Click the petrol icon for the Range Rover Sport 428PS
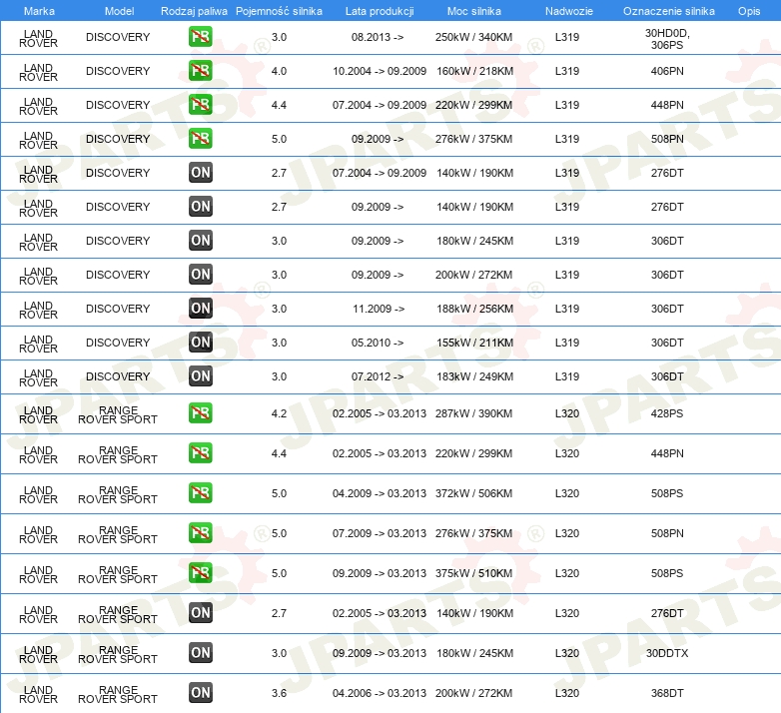The height and width of the screenshot is (713, 781). [200, 412]
